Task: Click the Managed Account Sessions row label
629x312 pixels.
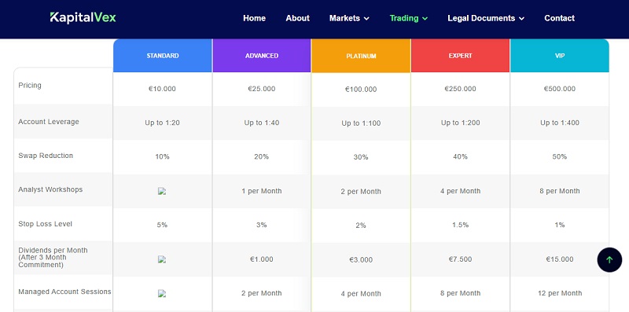Action: coord(64,292)
